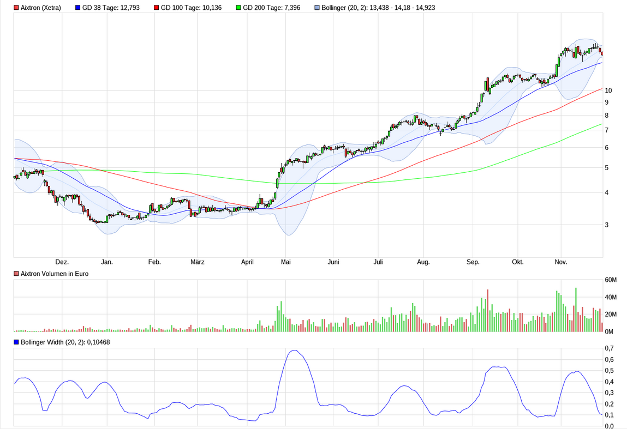Click the 'April' month axis label

(x=247, y=262)
